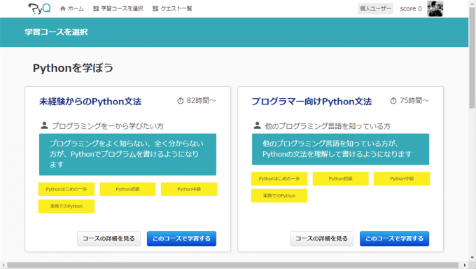Click the teal description box starting プログラミングをよく知らない

(x=127, y=154)
